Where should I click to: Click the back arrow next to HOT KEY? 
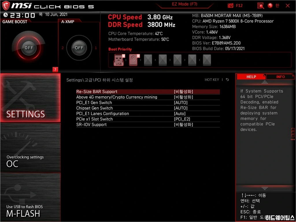[x=227, y=80]
